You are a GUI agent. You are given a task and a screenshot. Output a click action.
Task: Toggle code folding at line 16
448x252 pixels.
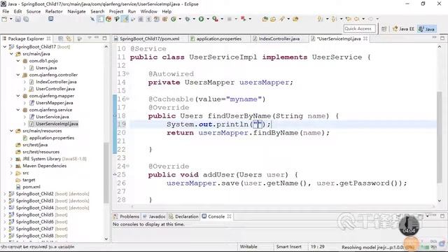[x=127, y=99]
